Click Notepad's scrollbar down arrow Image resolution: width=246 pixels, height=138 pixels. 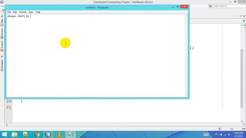[x=186, y=96]
